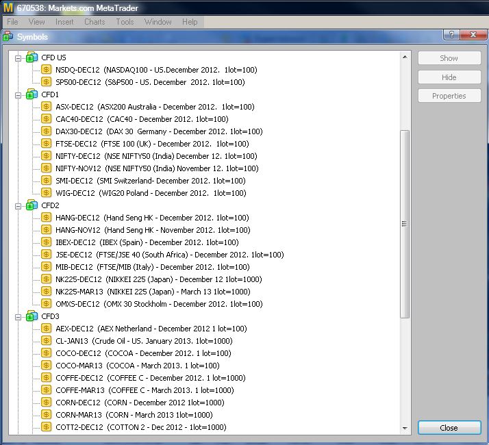This screenshot has height=445, width=489.
Task: Click the symbol icon beside NIFTY-DEC12
Action: [46, 156]
